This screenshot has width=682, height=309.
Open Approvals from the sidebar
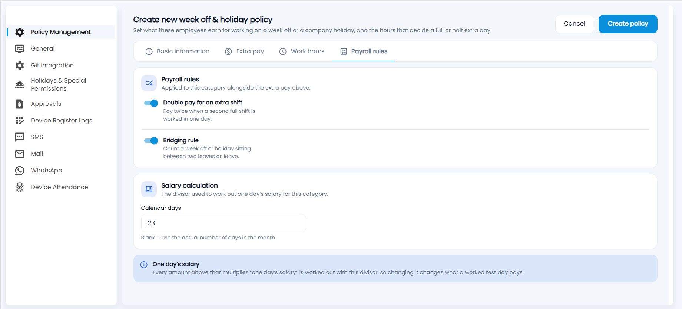click(61, 104)
